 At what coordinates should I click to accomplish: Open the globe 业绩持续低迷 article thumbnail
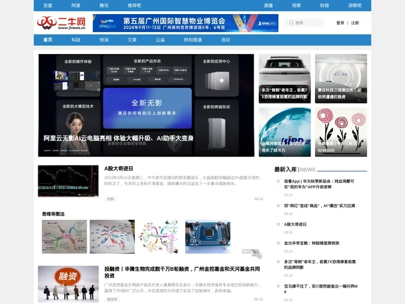click(285, 132)
